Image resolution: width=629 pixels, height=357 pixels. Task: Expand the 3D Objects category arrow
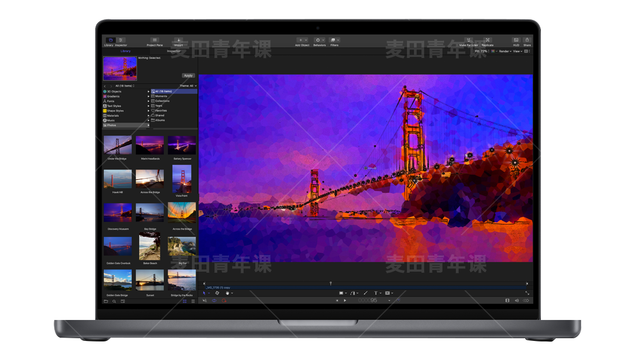pyautogui.click(x=148, y=91)
